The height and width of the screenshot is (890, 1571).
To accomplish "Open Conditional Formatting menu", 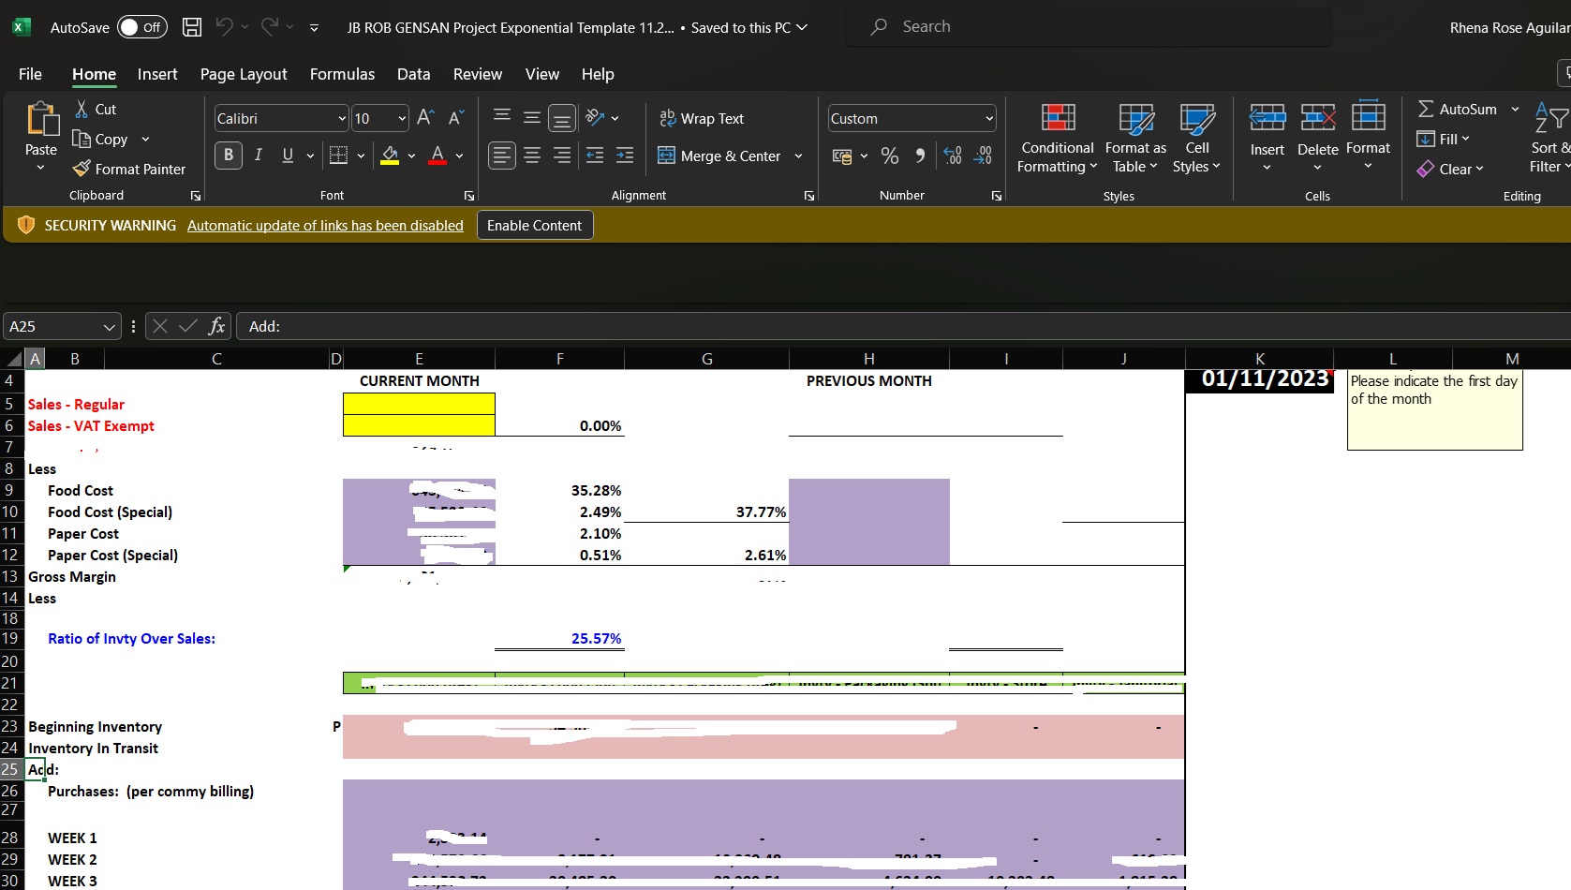I will (1058, 139).
